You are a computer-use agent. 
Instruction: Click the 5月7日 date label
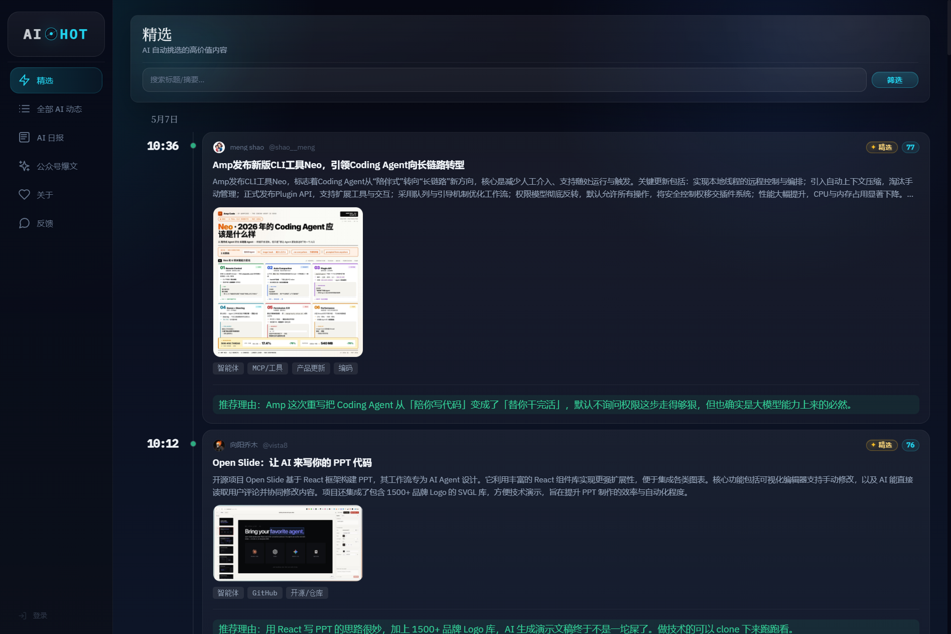coord(165,119)
